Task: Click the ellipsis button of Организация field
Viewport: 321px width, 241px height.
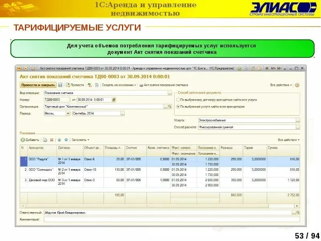Action: point(166,106)
